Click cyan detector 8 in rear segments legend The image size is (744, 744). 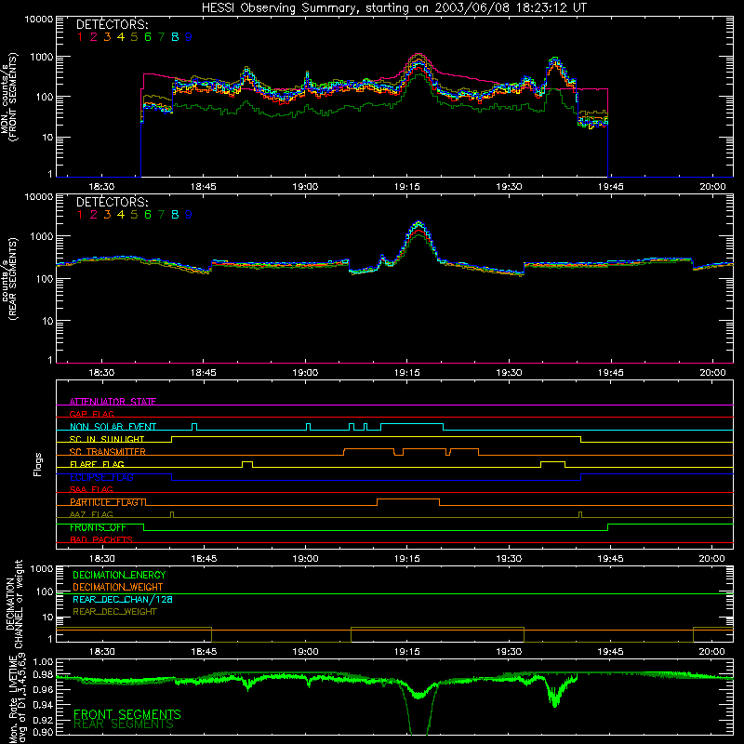click(x=175, y=215)
